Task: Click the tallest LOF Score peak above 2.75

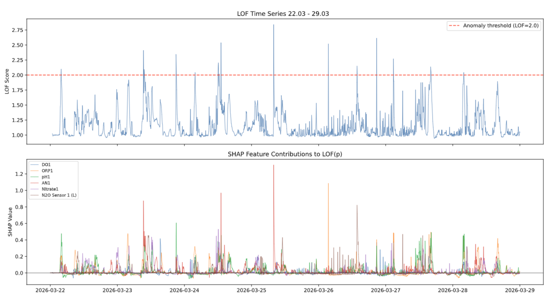Action: coord(274,25)
